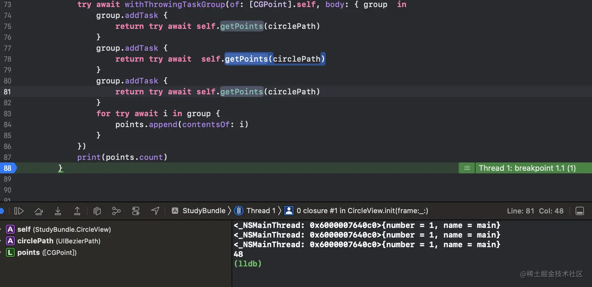
Task: Click the Thread 1: breakpoint 1.1 (1) annotation
Action: pos(527,168)
